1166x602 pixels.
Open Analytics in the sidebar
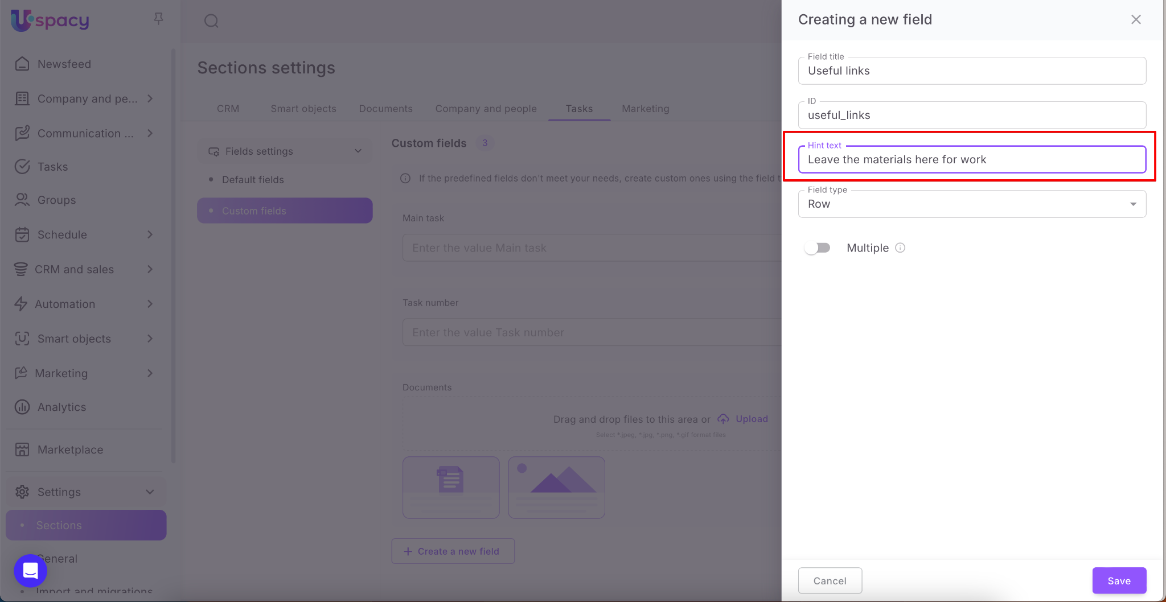click(x=61, y=407)
